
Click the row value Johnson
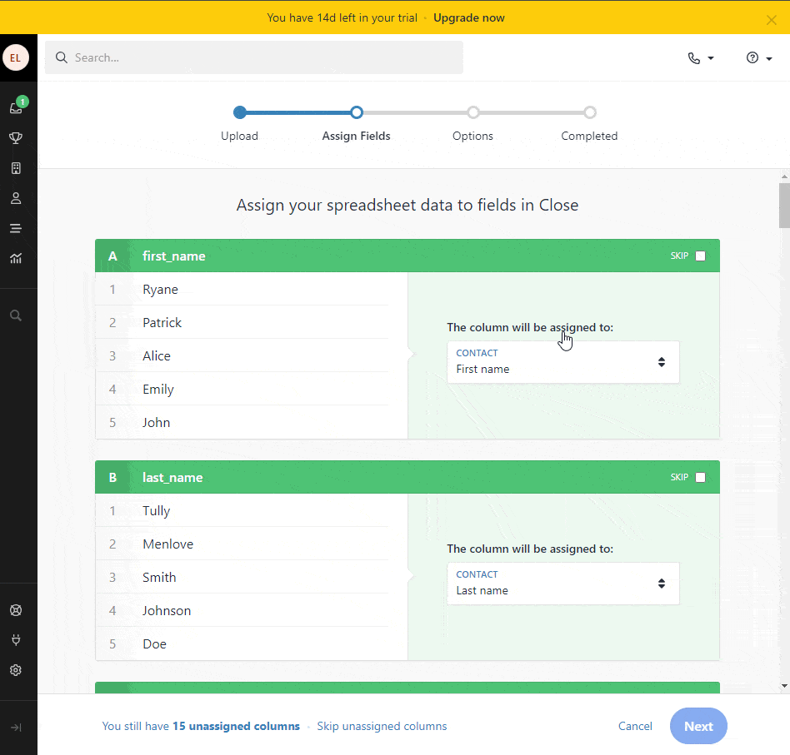[x=167, y=610]
